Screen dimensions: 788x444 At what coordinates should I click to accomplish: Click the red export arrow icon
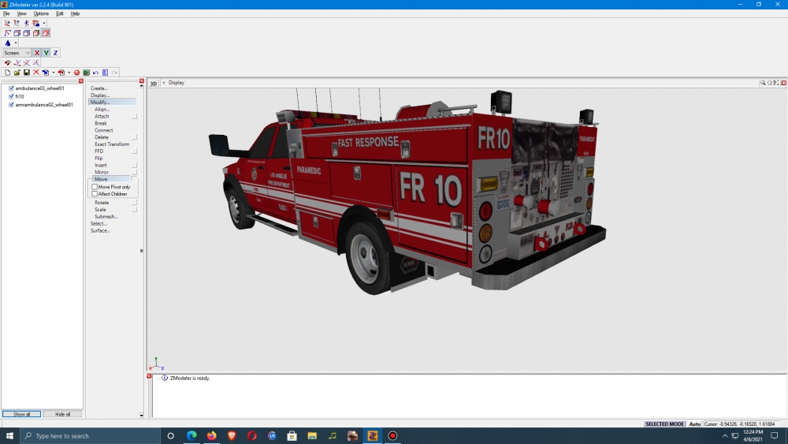click(x=61, y=73)
